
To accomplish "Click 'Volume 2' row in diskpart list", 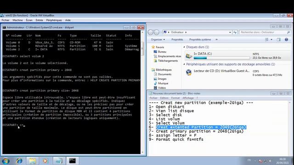I will 72,49.
